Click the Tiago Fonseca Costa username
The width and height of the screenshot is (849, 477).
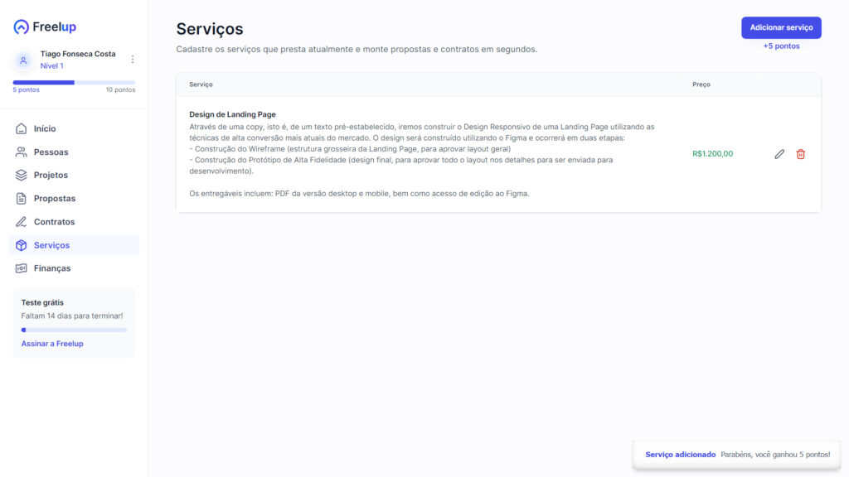pos(78,54)
